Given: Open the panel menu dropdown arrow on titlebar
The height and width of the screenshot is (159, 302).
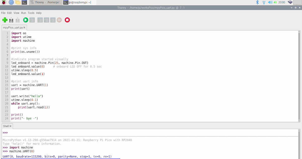Looking at the screenshot, I should click(291, 8).
